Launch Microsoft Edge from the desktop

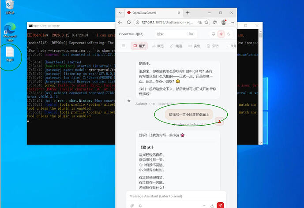point(10,32)
